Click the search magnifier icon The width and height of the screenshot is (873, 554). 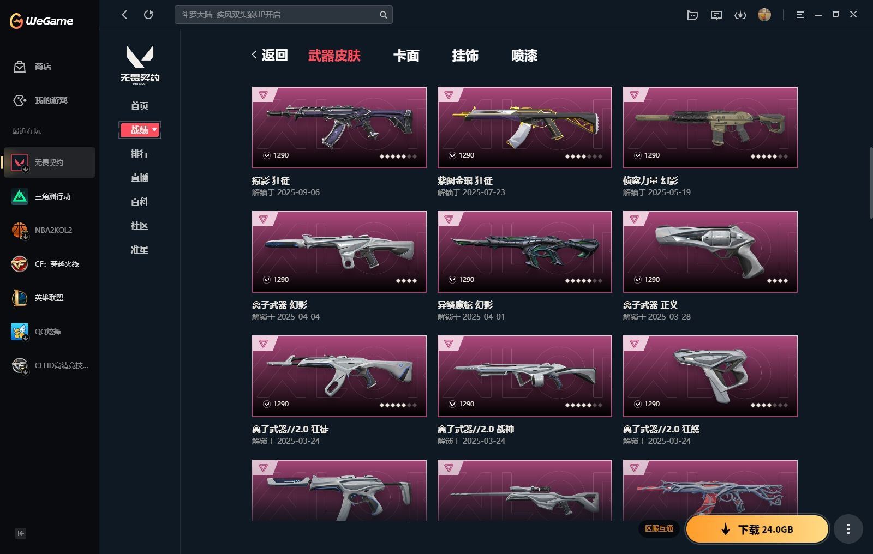pos(383,15)
